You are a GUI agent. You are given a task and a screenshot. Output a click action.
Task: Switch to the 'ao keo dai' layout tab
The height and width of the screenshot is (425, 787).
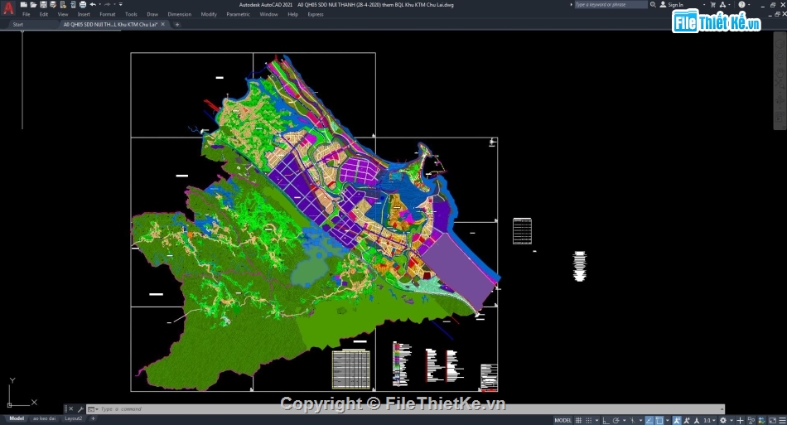[x=44, y=418]
